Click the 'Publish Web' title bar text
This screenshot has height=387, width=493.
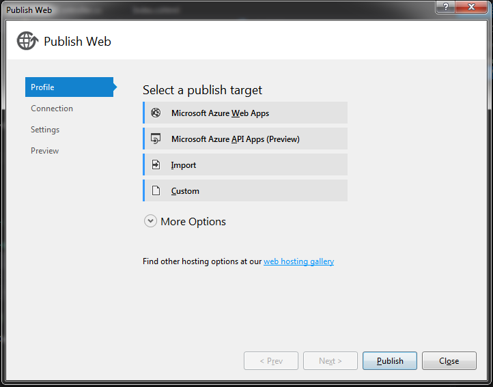coord(29,10)
